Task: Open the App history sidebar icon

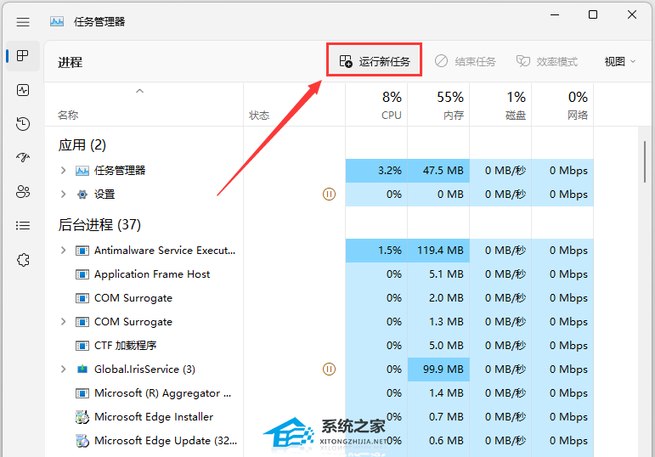Action: click(23, 124)
